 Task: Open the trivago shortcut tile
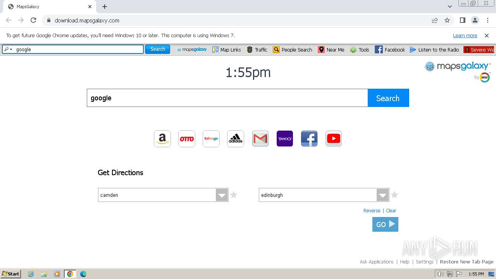211,139
